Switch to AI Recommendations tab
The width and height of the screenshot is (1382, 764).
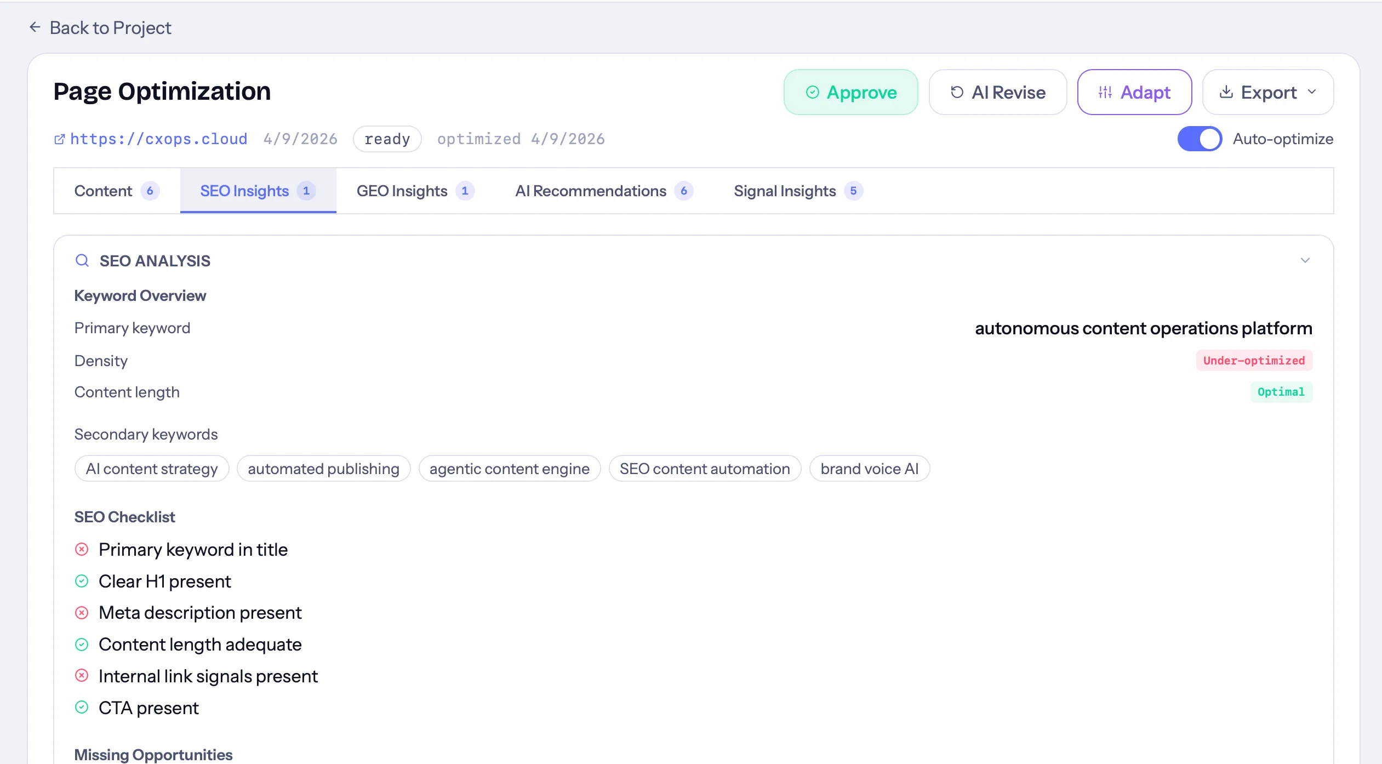pyautogui.click(x=604, y=191)
